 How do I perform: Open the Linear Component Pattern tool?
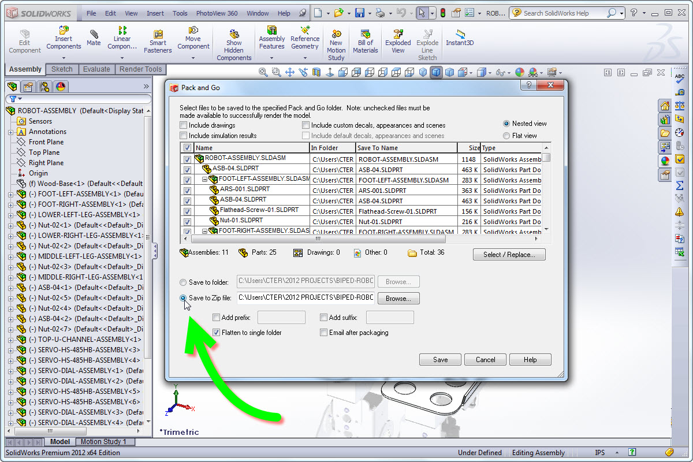pos(122,38)
